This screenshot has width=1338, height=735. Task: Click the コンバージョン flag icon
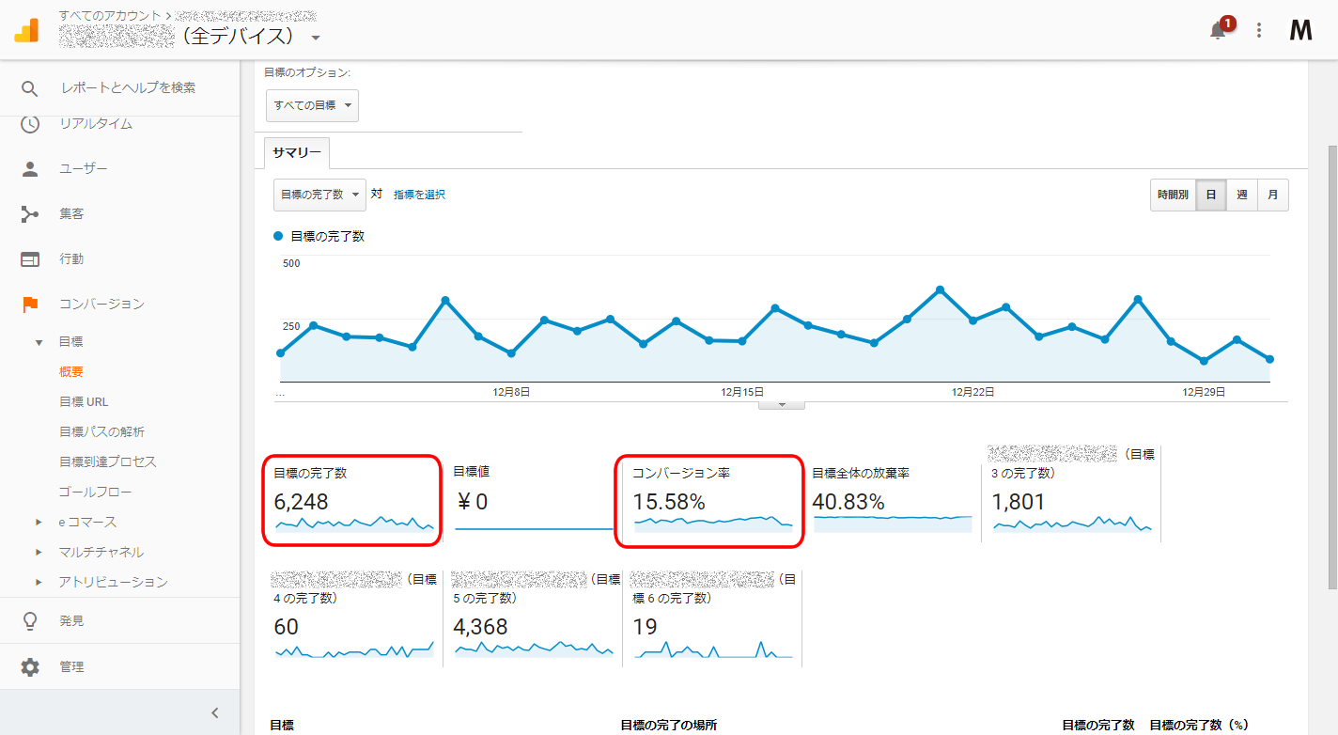[x=30, y=304]
